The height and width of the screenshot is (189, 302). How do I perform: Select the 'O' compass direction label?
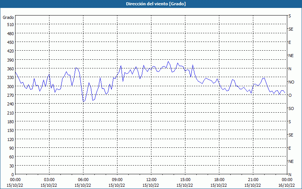click(x=290, y=95)
